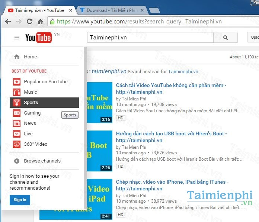The width and height of the screenshot is (259, 222).
Task: Click the YouTube favicon on first tab
Action: [11, 10]
